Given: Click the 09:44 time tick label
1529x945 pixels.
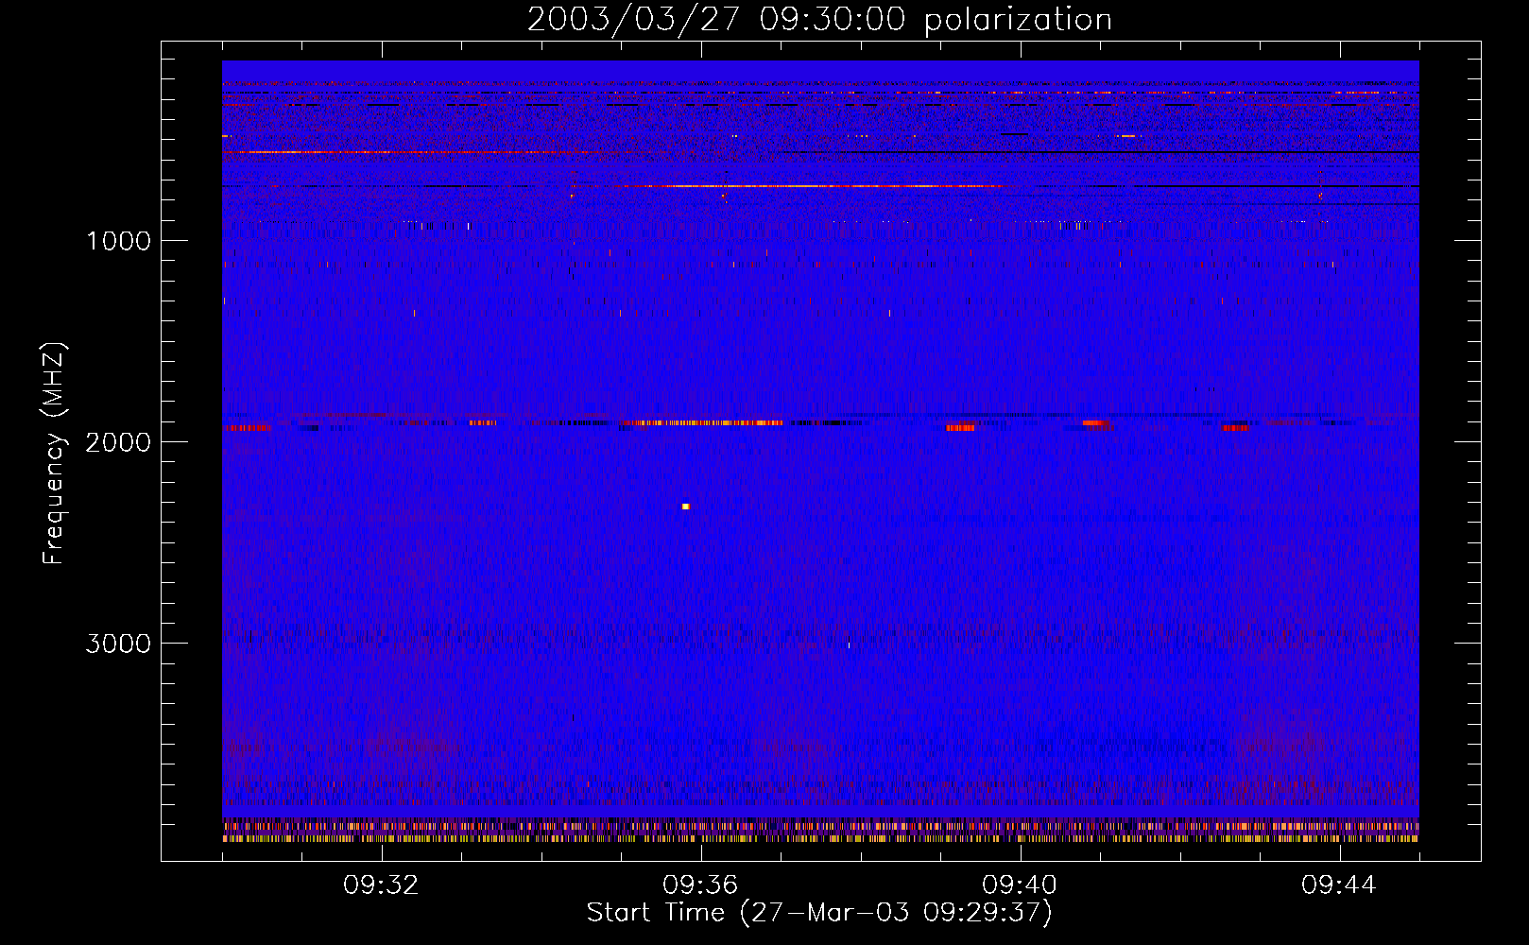Looking at the screenshot, I should pos(1340,885).
